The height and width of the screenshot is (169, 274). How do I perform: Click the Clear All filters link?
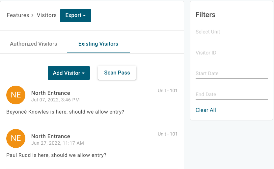(205, 110)
